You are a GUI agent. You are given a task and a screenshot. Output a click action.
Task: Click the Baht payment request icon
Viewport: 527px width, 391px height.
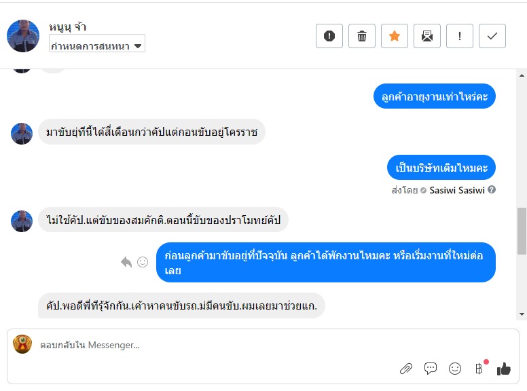[479, 369]
